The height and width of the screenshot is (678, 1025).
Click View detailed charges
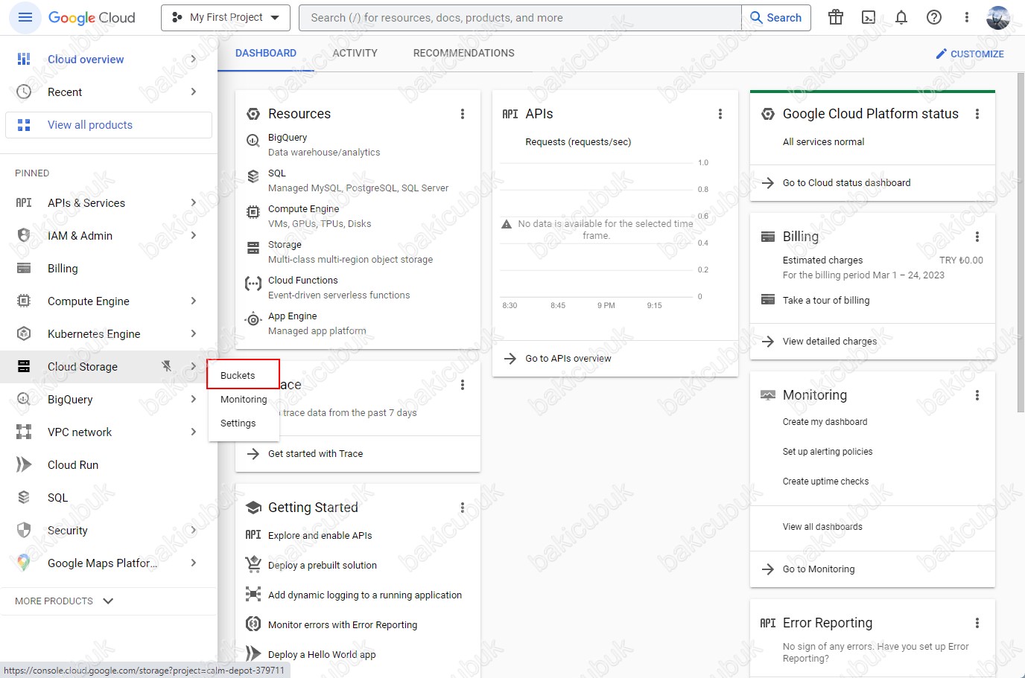(829, 342)
